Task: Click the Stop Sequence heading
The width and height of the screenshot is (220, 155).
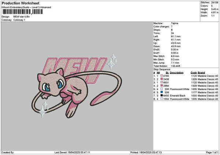Action: coord(162,69)
